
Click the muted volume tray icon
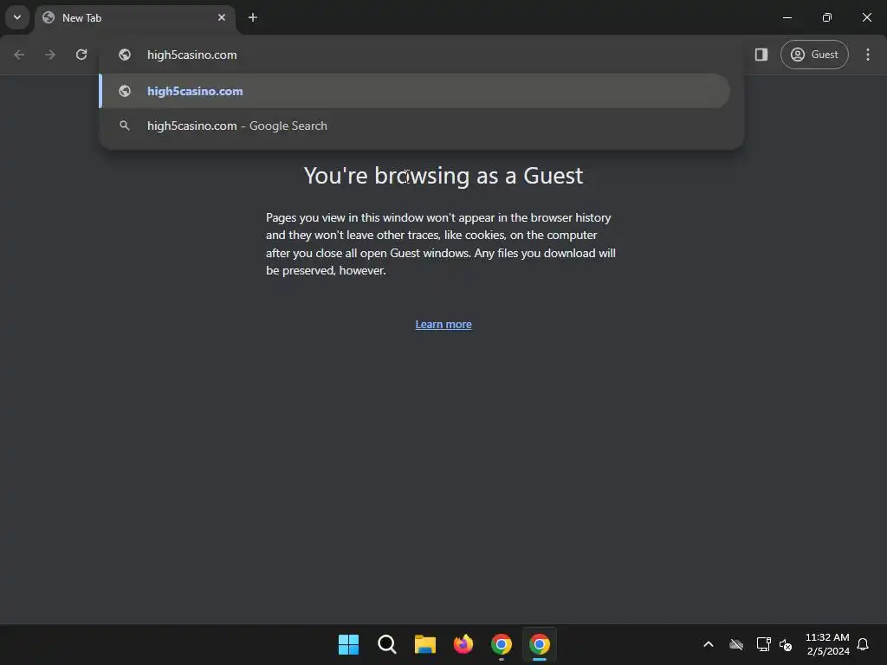click(x=786, y=644)
